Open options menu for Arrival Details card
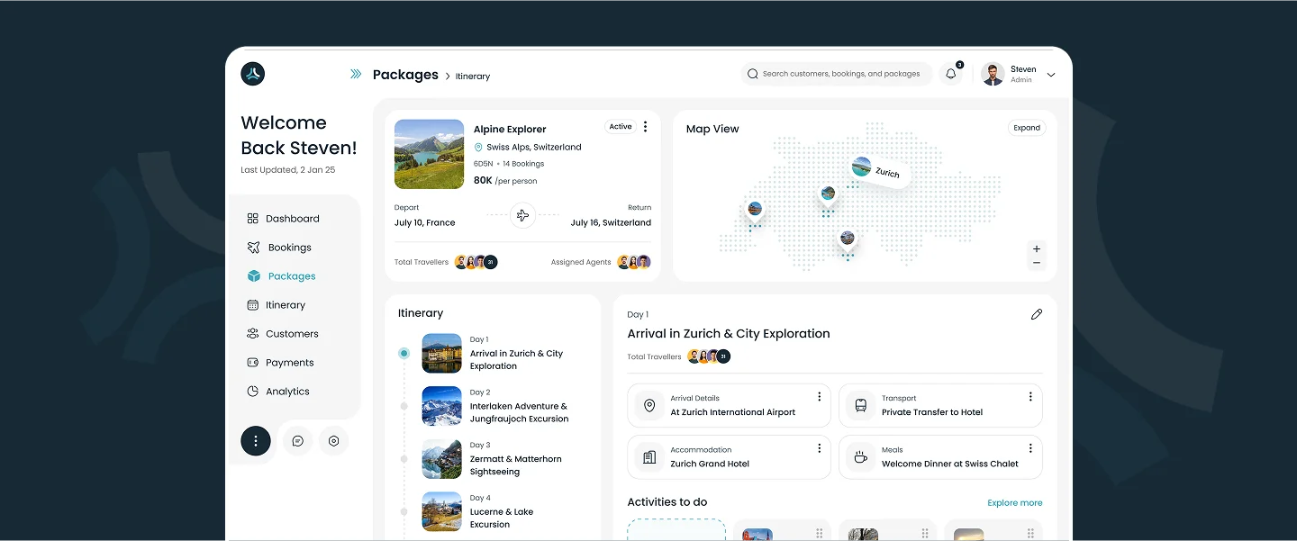Image resolution: width=1297 pixels, height=541 pixels. point(819,397)
